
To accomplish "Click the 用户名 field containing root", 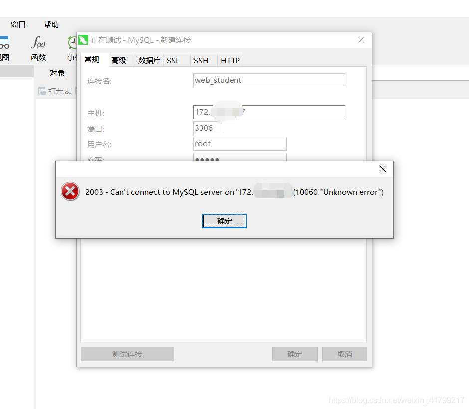I will click(x=240, y=144).
